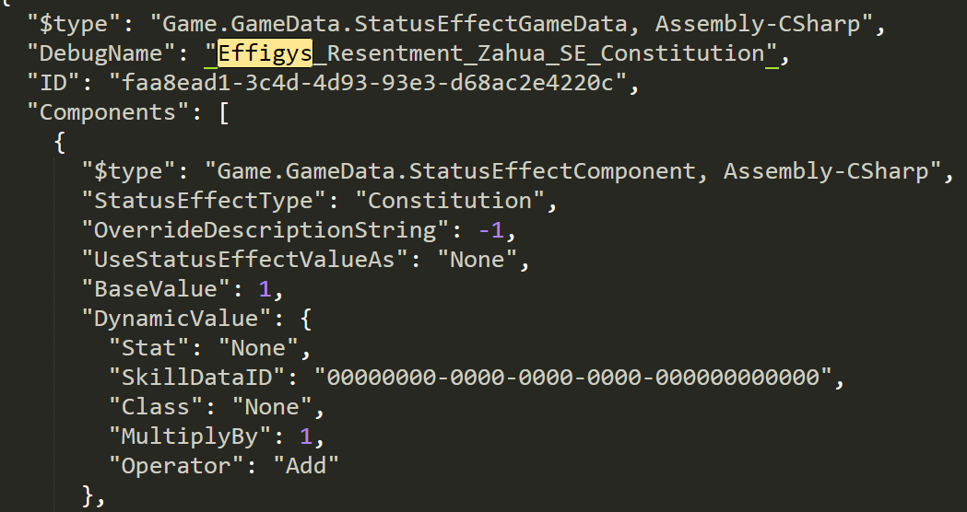Click the ID GUID value faa8ead1

click(368, 83)
